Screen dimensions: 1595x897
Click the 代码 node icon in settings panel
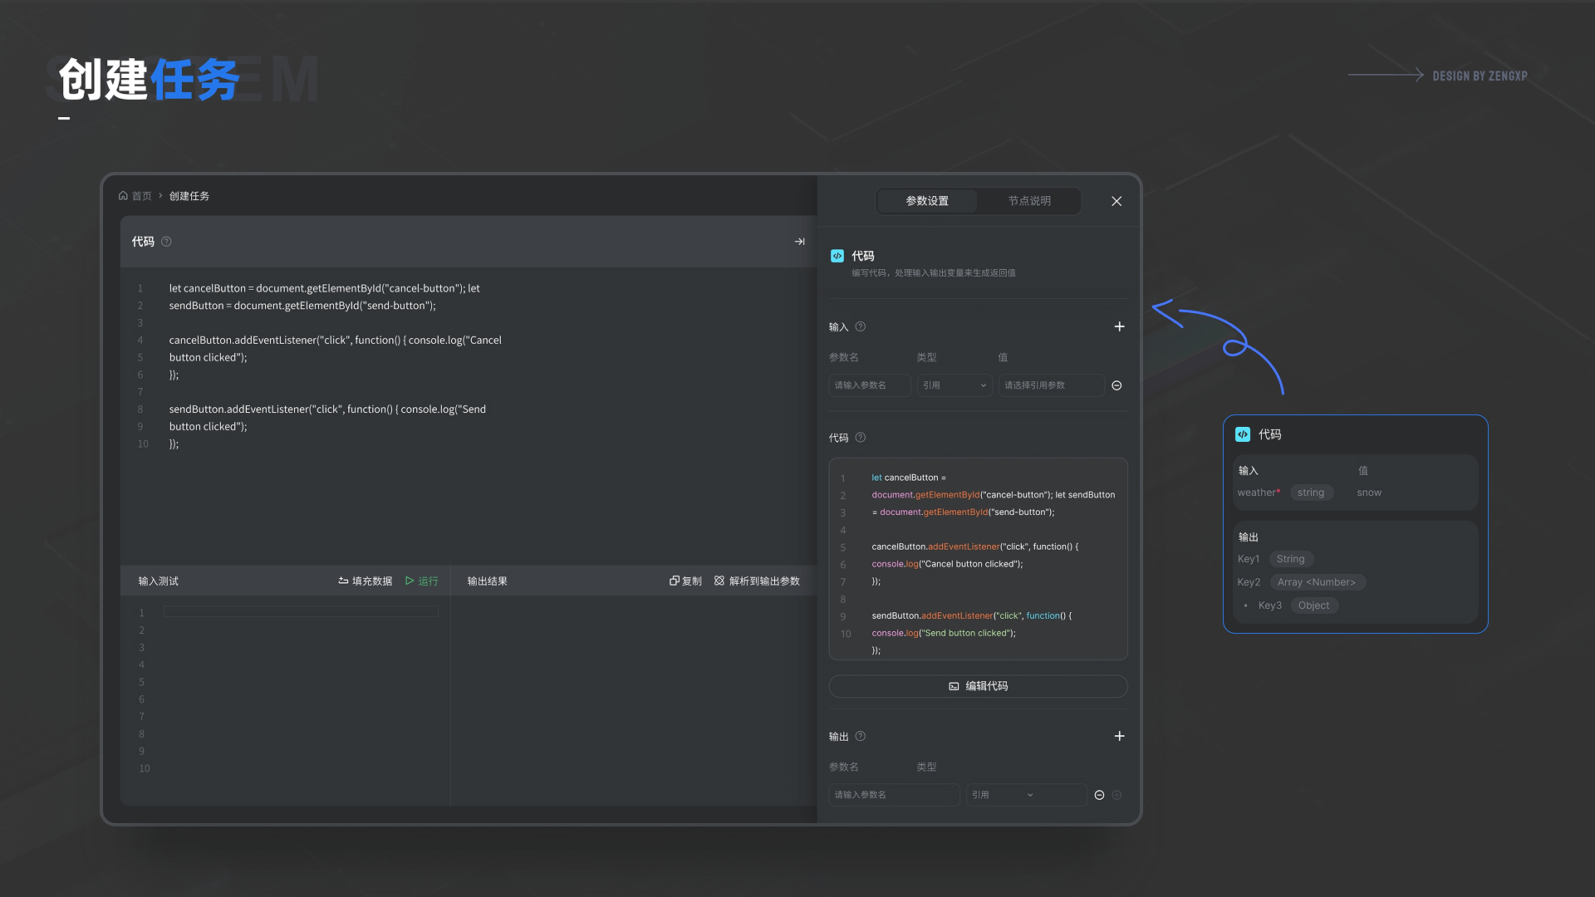[x=837, y=256]
